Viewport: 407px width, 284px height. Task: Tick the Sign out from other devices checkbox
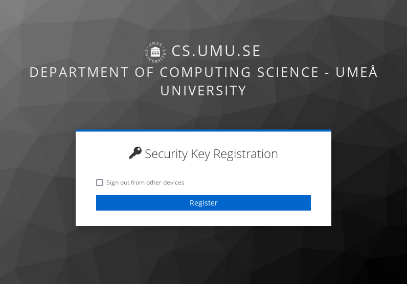click(100, 183)
